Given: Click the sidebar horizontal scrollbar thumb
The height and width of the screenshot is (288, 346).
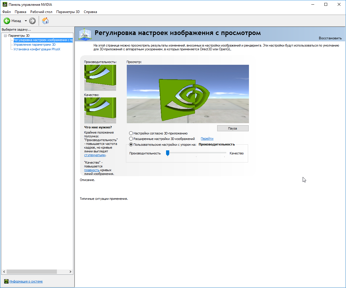Looking at the screenshot, I should point(32,272).
